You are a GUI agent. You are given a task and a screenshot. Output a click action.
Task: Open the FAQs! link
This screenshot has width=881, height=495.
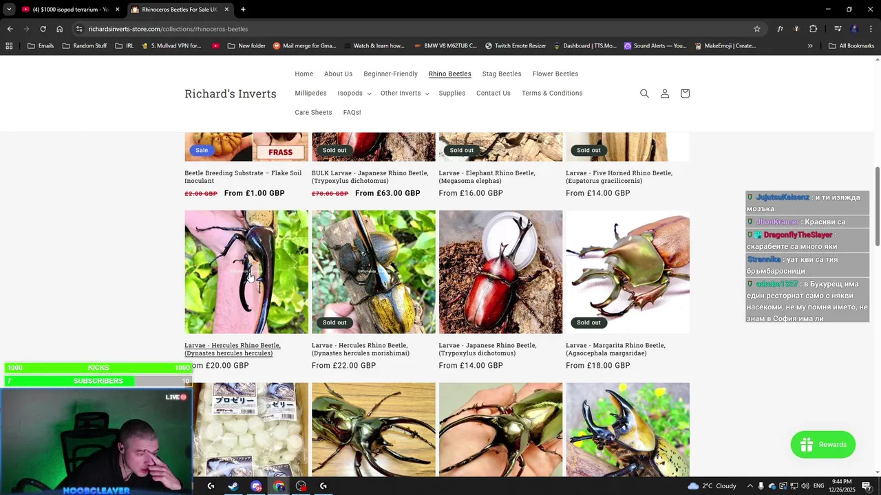tap(352, 113)
